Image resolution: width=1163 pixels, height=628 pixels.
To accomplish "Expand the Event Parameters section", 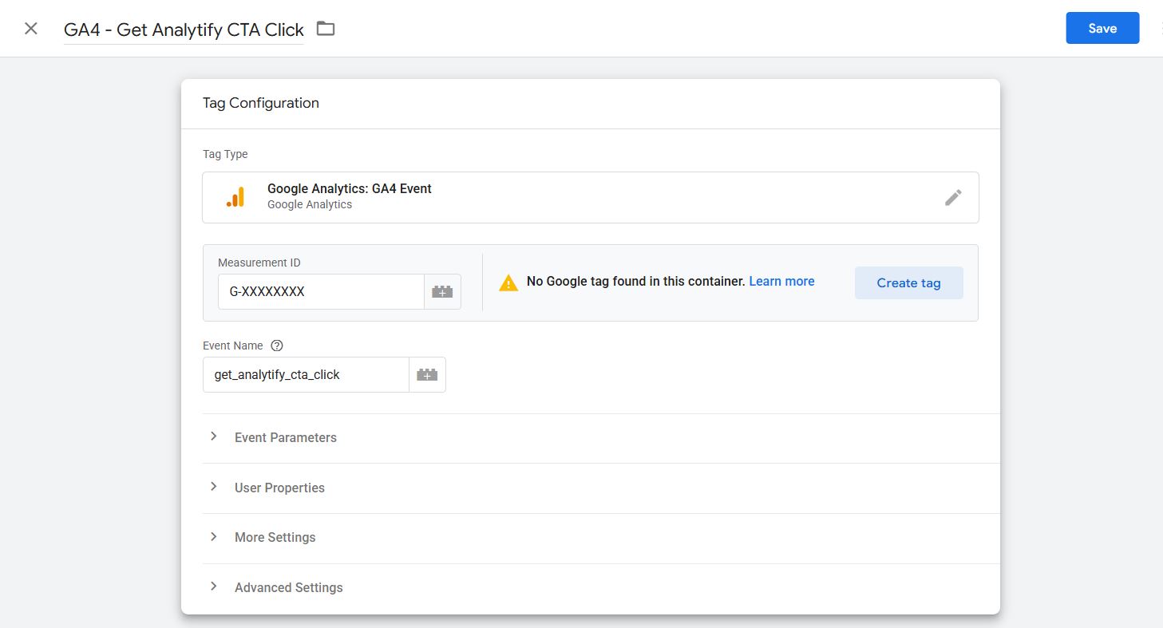I will point(285,437).
